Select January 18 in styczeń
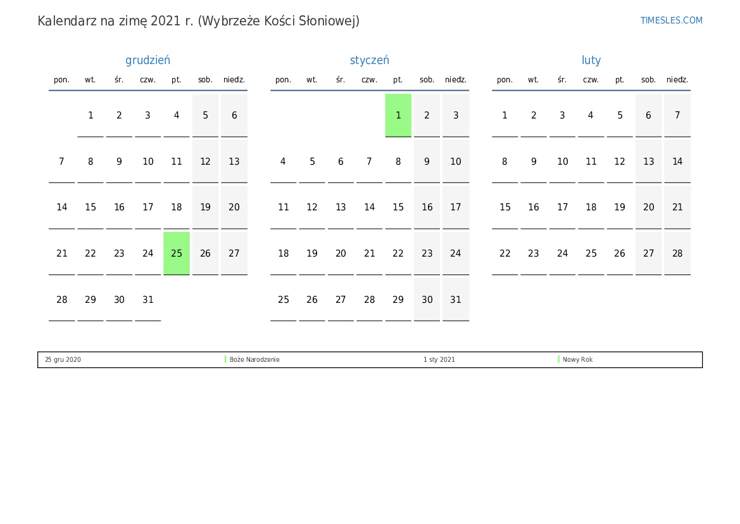This screenshot has height=524, width=740. click(x=283, y=253)
